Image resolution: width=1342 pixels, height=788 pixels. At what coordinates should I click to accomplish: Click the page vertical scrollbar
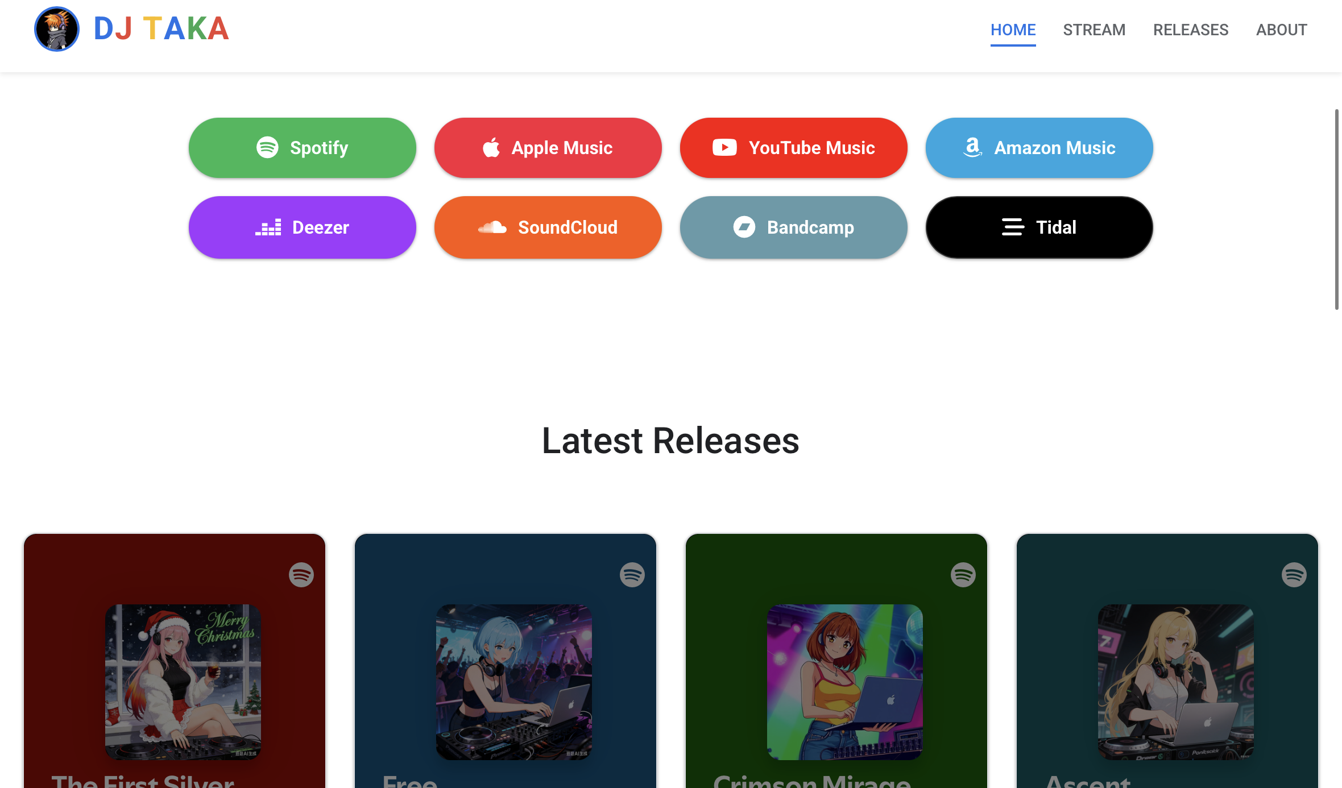[1337, 209]
